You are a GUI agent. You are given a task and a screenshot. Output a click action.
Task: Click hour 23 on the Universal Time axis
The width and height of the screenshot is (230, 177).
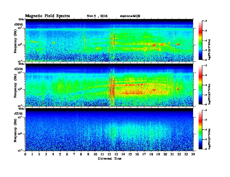[186, 154]
